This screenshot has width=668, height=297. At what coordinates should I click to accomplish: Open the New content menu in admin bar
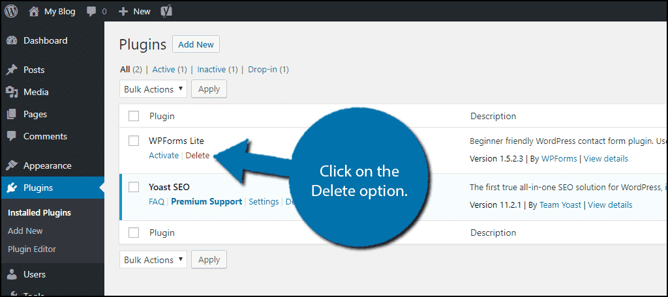click(x=134, y=12)
